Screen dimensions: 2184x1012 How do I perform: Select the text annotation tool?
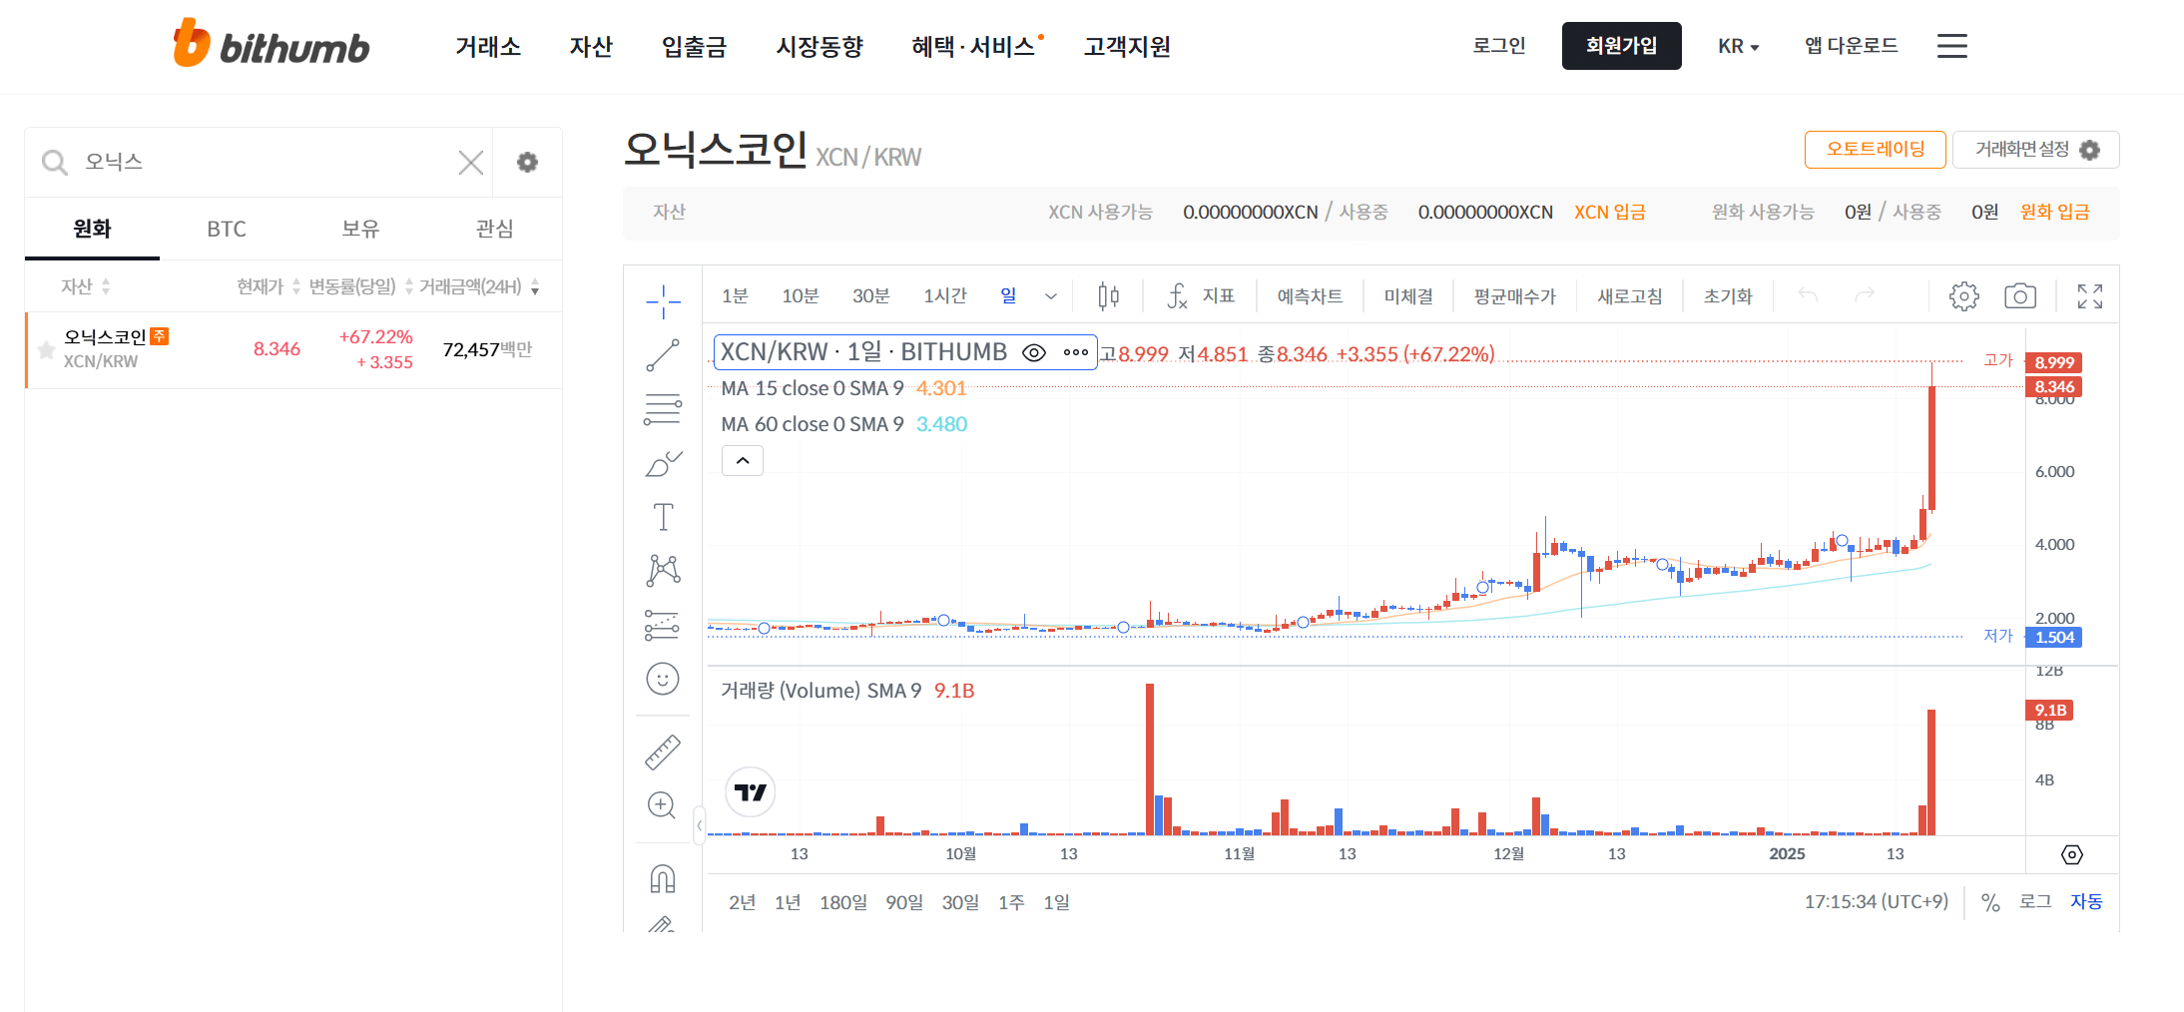point(662,516)
